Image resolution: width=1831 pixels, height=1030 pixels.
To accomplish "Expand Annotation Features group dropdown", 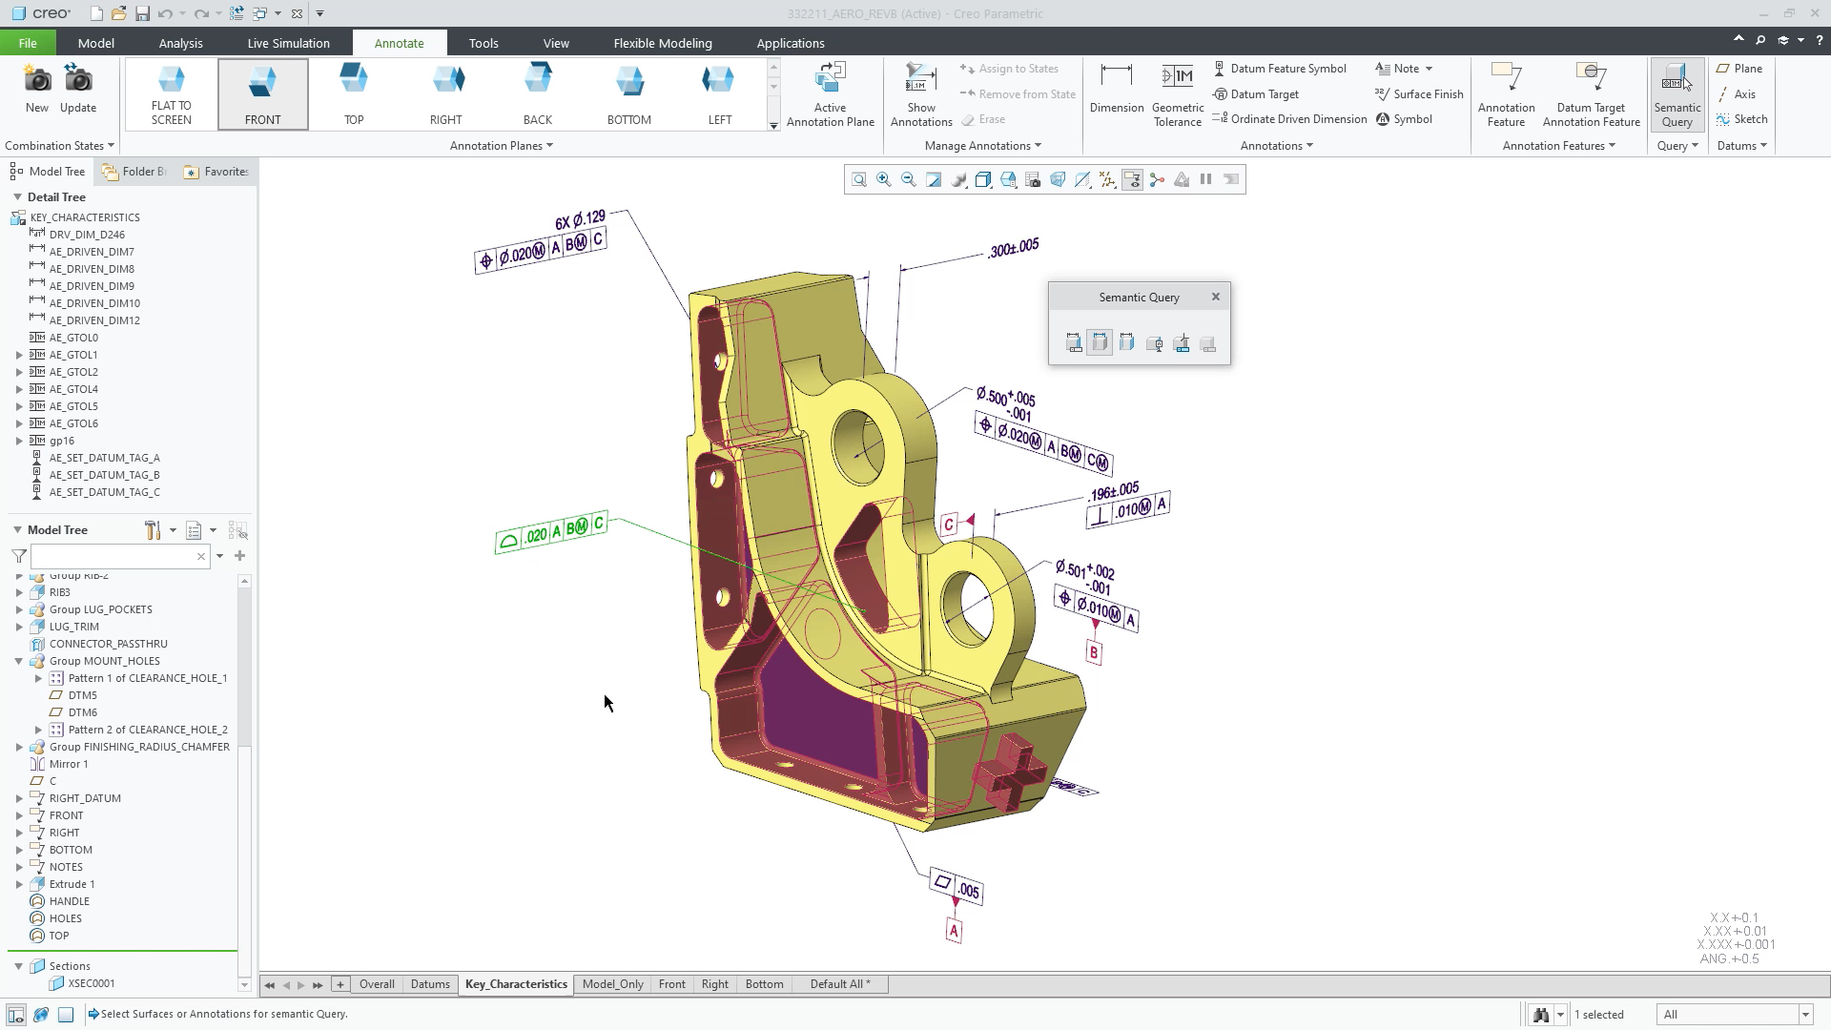I will [x=1559, y=146].
